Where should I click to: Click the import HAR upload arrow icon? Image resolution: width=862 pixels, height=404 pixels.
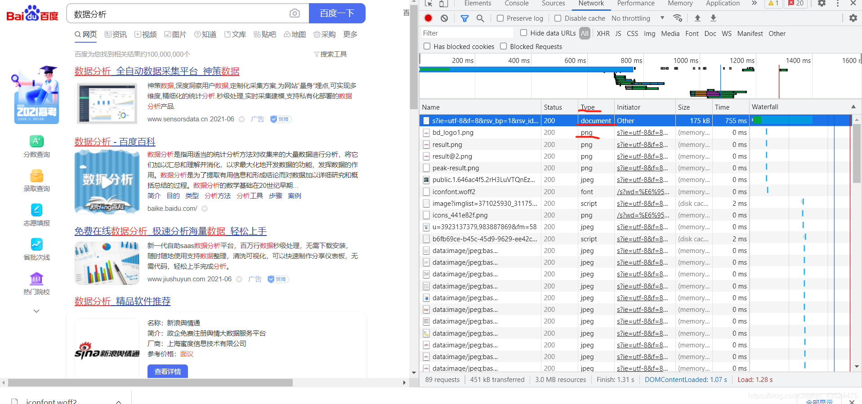coord(697,18)
